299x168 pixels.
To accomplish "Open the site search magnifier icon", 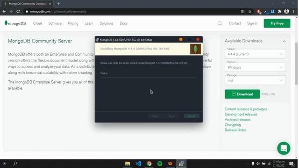I will tap(220, 23).
